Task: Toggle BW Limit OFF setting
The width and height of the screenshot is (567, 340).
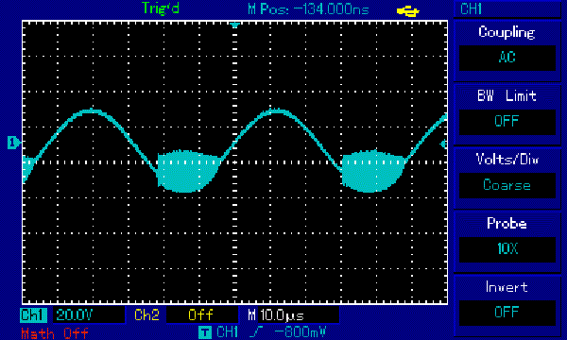Action: pos(507,122)
